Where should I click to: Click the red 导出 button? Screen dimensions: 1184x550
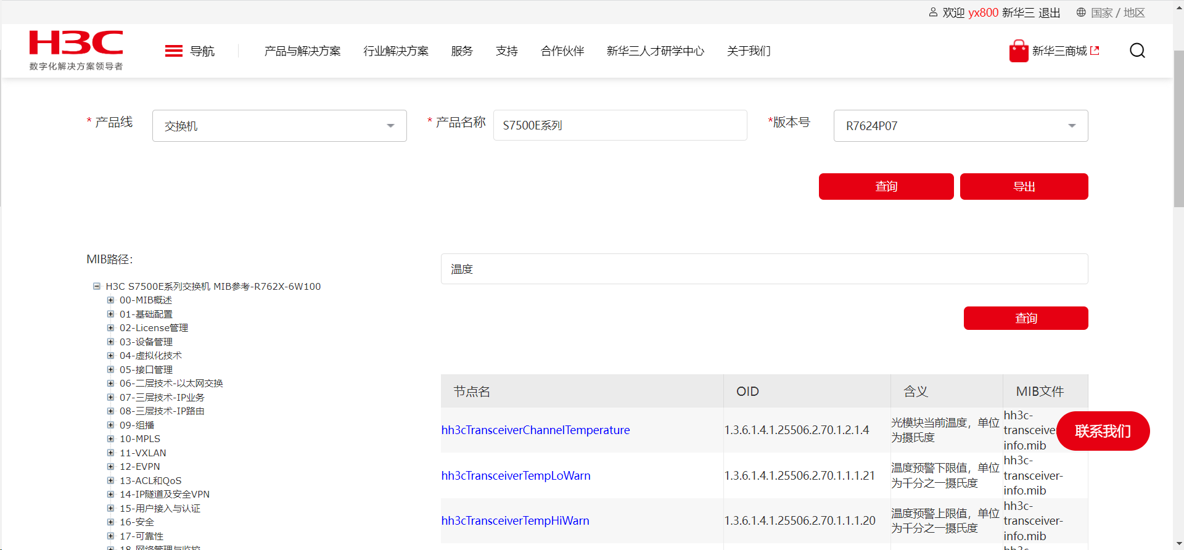point(1024,186)
